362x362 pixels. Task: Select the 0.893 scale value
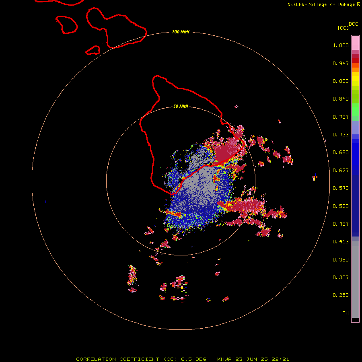pos(341,81)
